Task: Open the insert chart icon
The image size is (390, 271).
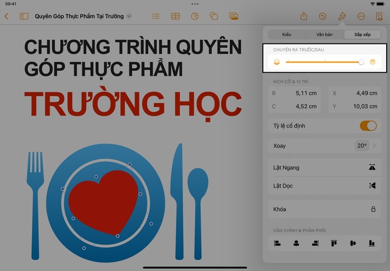Action: coord(195,16)
